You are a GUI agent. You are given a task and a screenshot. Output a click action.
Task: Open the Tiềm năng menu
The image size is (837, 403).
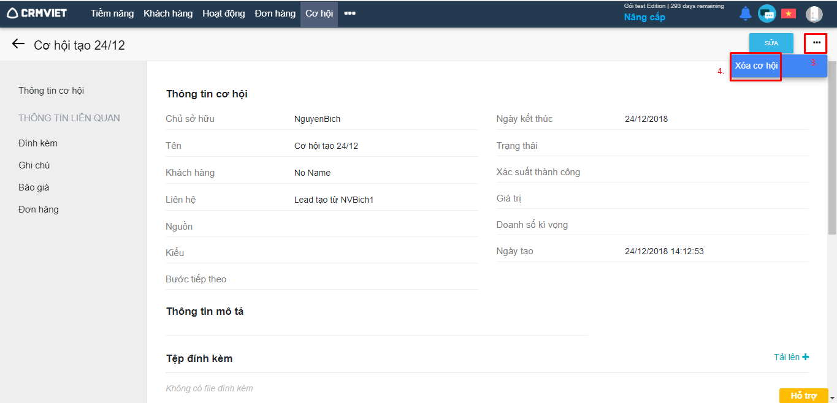coord(112,13)
